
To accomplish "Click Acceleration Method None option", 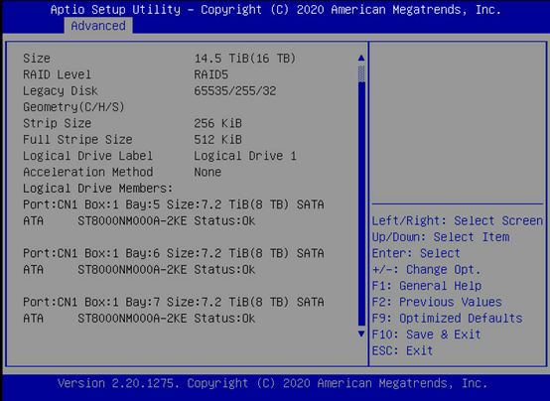I will pyautogui.click(x=207, y=172).
